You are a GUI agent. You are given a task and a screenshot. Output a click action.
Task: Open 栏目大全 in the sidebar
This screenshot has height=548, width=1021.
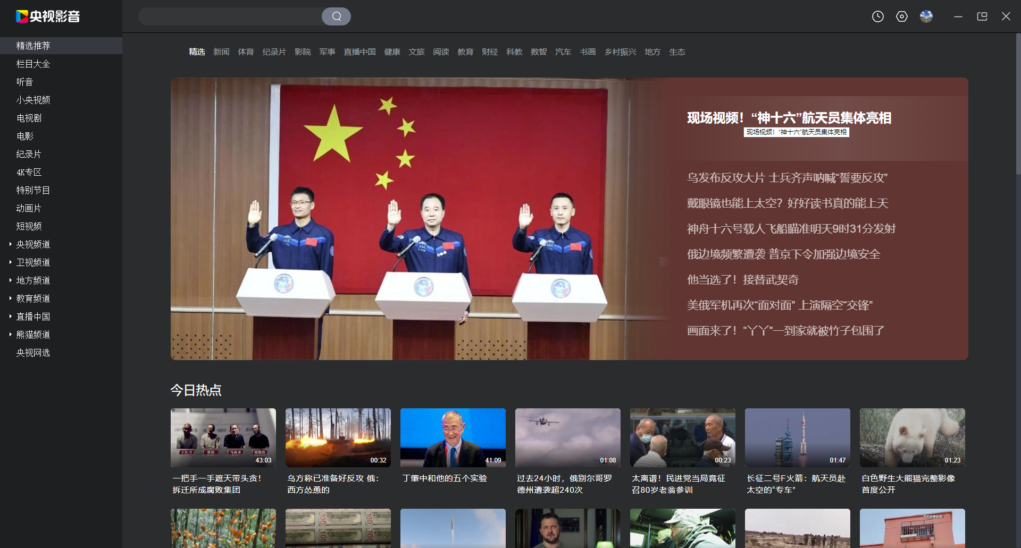[33, 64]
